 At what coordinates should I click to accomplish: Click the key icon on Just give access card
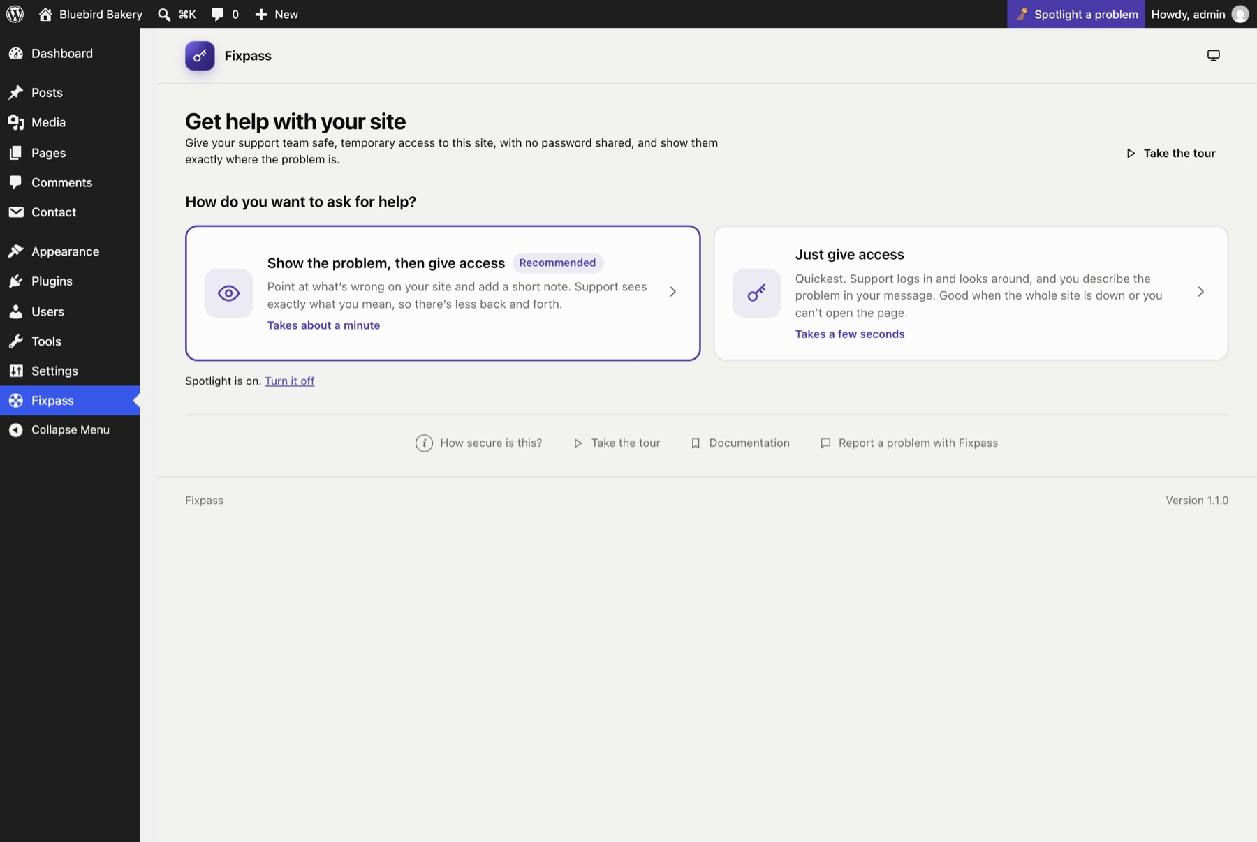(x=756, y=293)
